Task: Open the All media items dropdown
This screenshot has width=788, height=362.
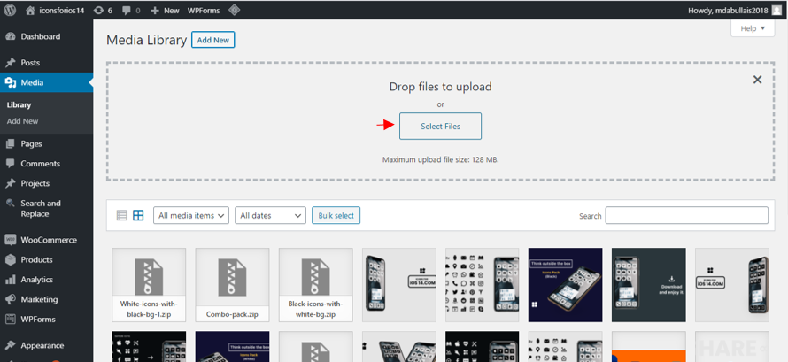Action: [191, 215]
